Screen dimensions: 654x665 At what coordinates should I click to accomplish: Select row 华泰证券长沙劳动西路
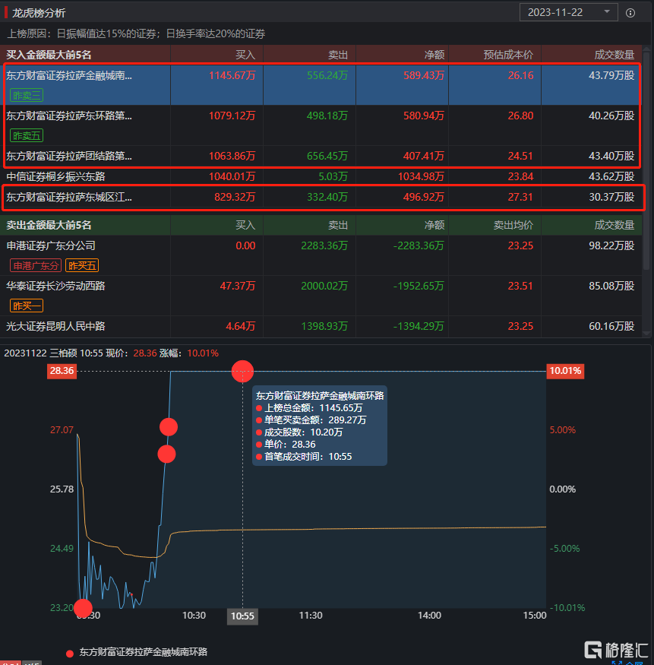click(x=321, y=296)
